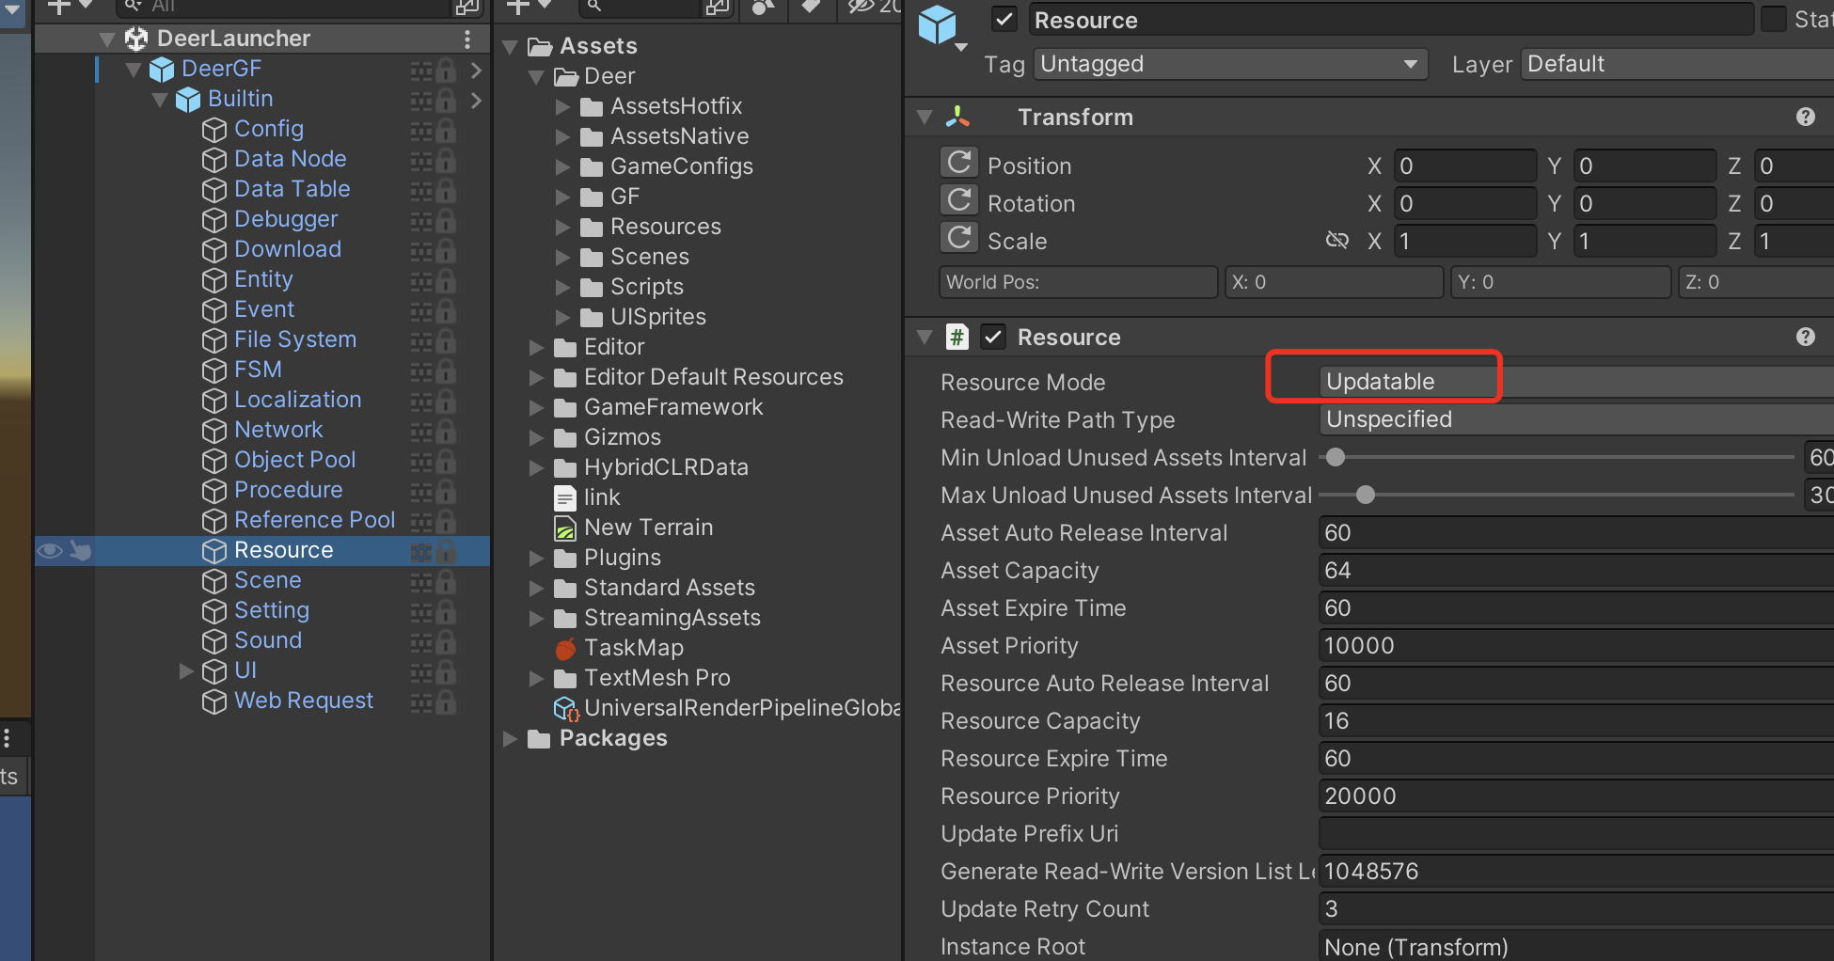The height and width of the screenshot is (961, 1834).
Task: Collapse the Builtin hierarchy node
Action: tap(160, 100)
